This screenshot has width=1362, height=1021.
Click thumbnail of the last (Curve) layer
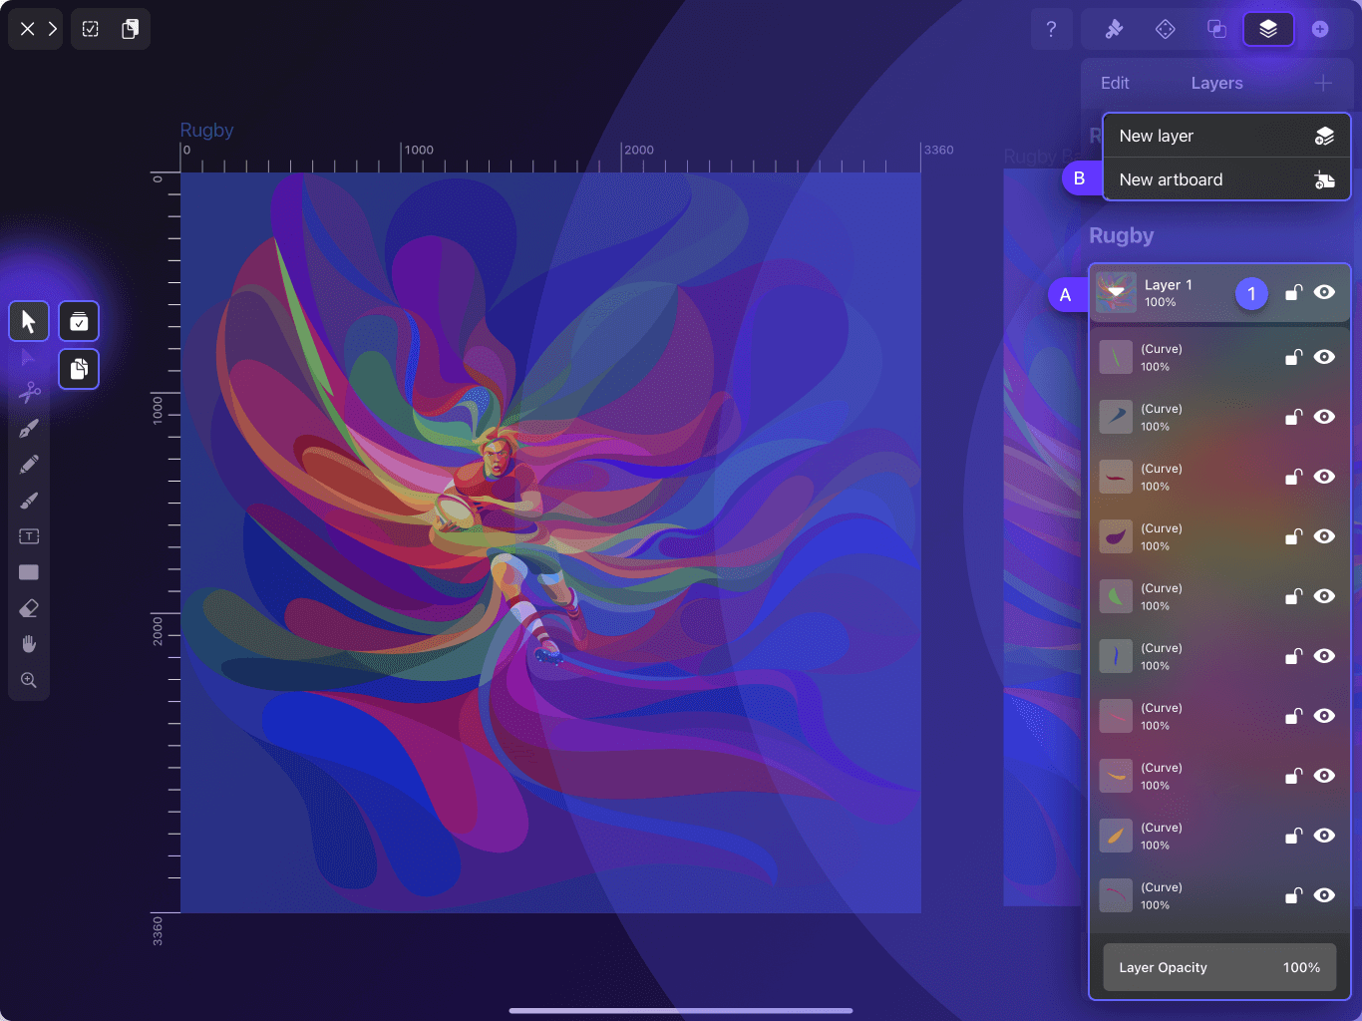pyautogui.click(x=1116, y=895)
